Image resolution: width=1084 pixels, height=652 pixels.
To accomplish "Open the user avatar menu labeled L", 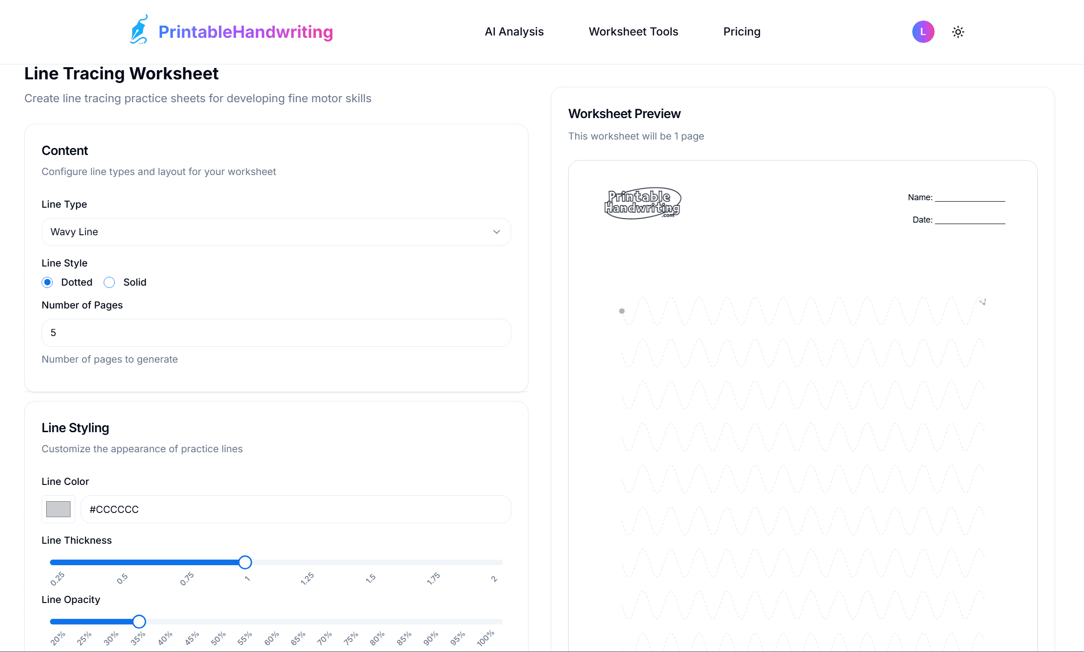I will tap(923, 32).
